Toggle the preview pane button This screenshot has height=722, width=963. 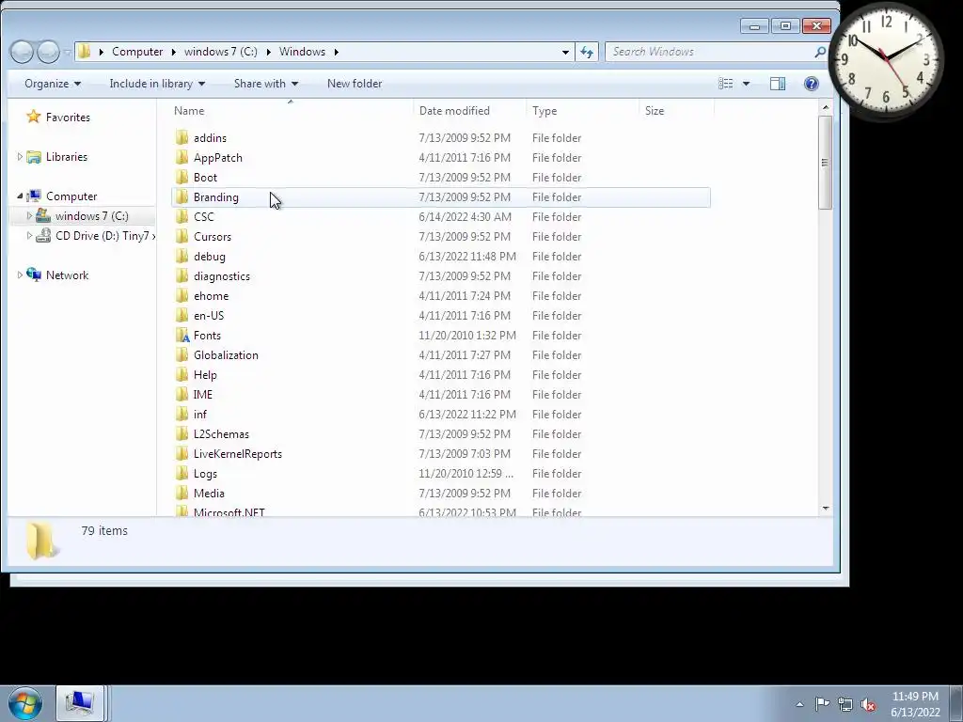tap(778, 84)
